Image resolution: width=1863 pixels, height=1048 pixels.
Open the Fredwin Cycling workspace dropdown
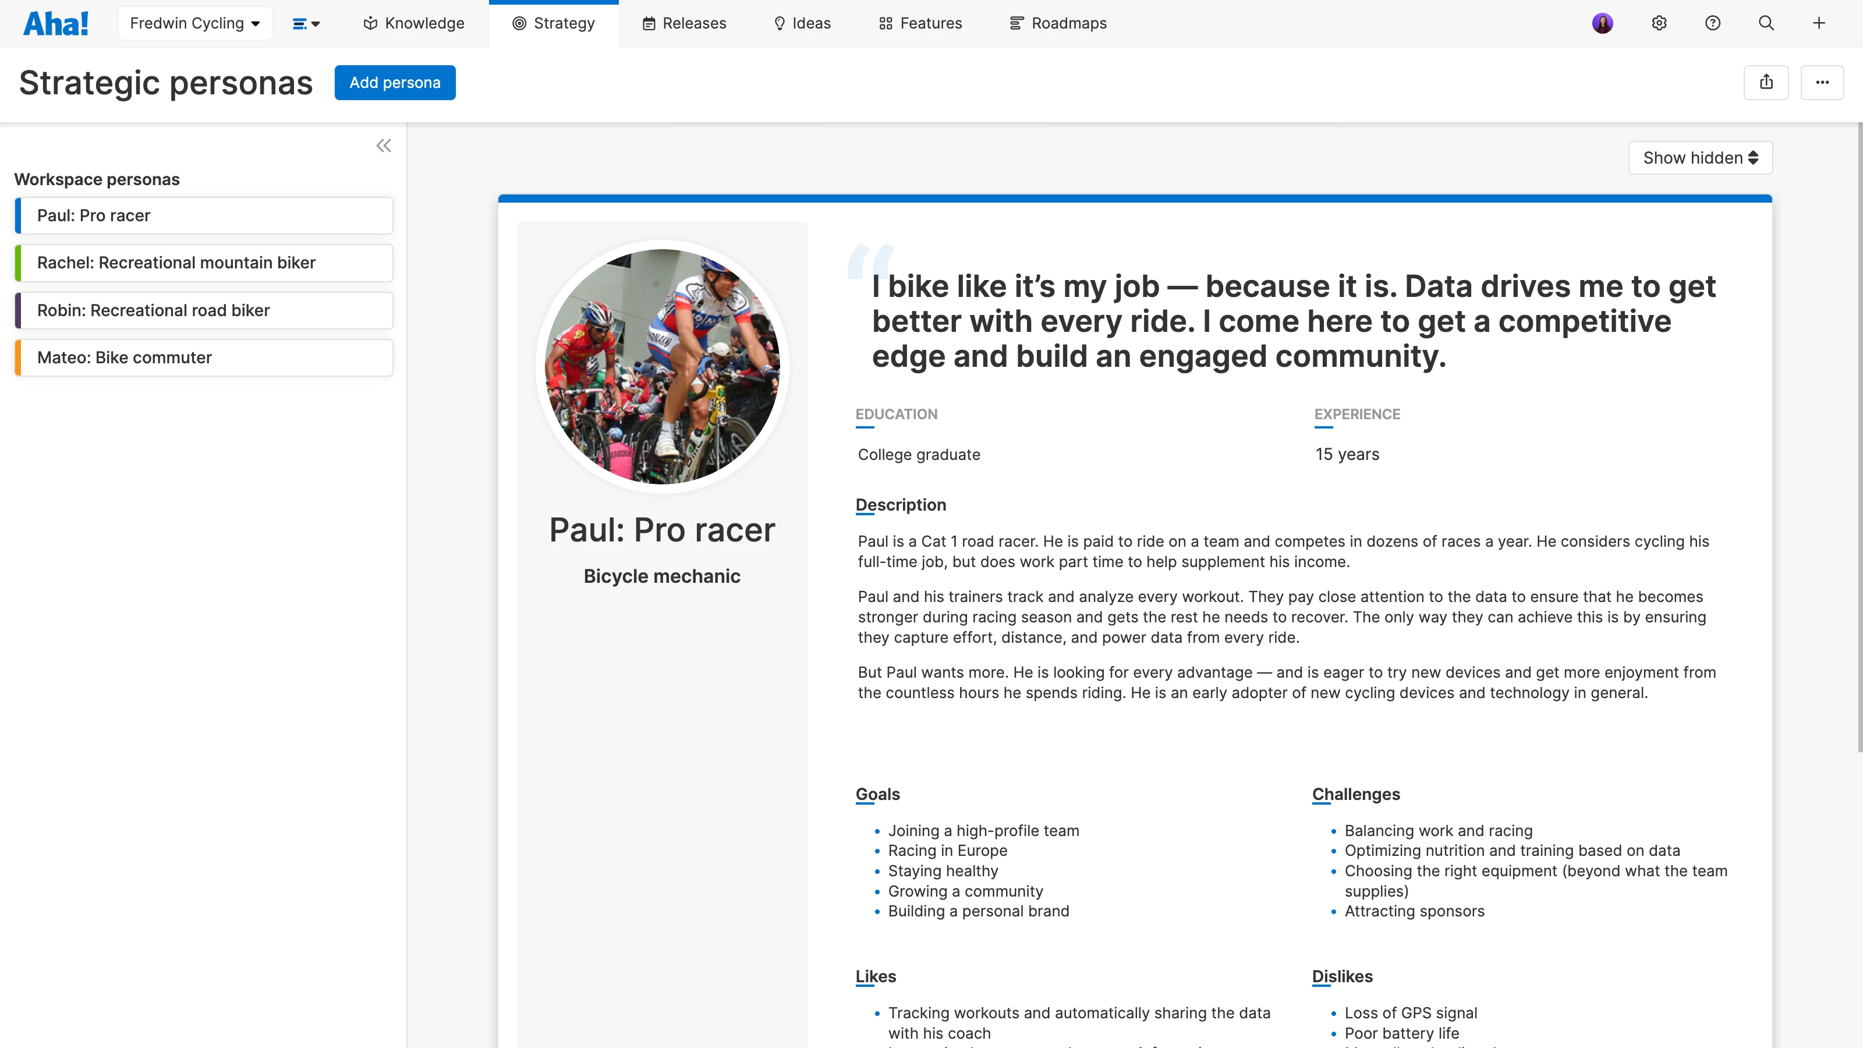pyautogui.click(x=194, y=23)
